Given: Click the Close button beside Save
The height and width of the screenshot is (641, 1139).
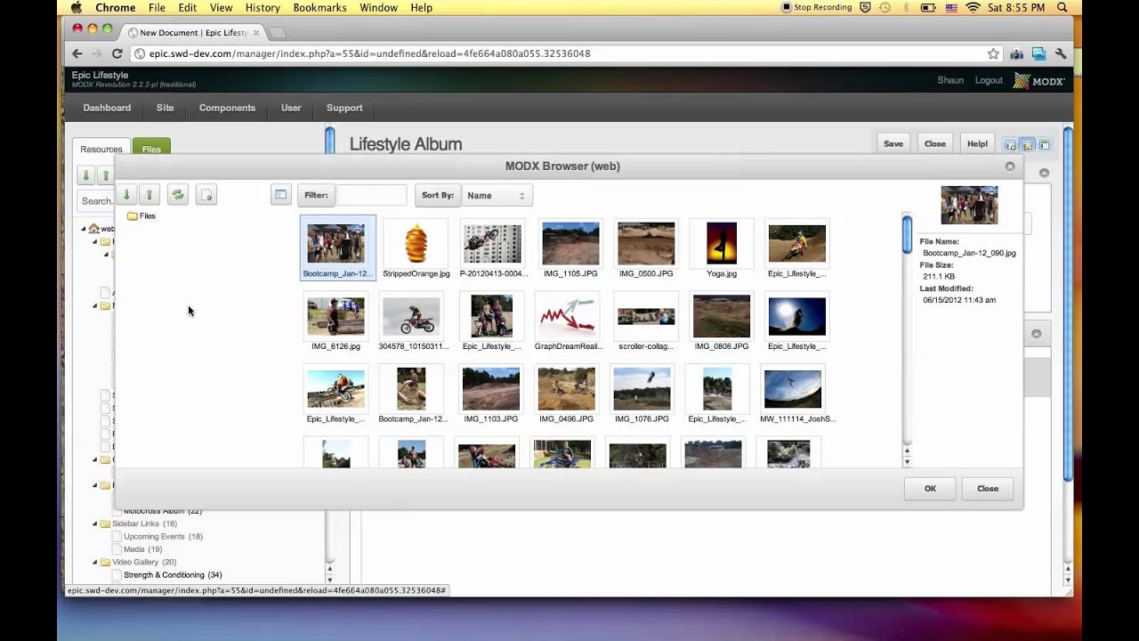Looking at the screenshot, I should [934, 144].
